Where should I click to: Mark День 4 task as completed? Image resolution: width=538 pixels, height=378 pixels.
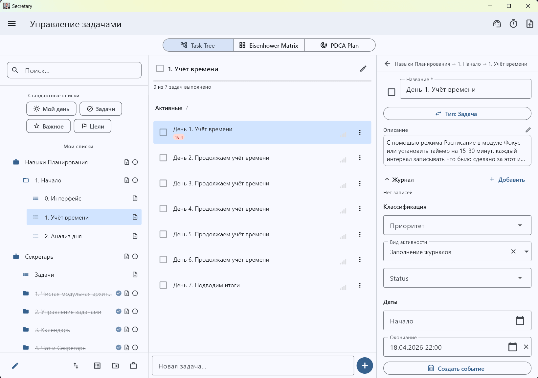pos(163,209)
